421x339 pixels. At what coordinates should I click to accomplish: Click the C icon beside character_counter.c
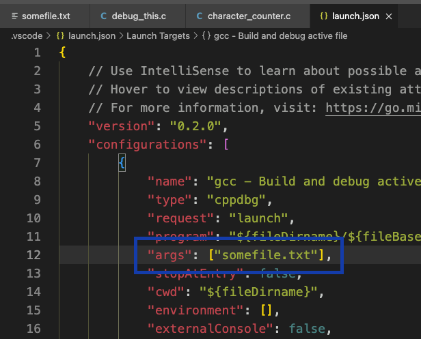pos(199,15)
